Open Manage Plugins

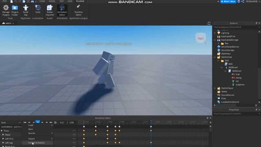click(x=6, y=10)
